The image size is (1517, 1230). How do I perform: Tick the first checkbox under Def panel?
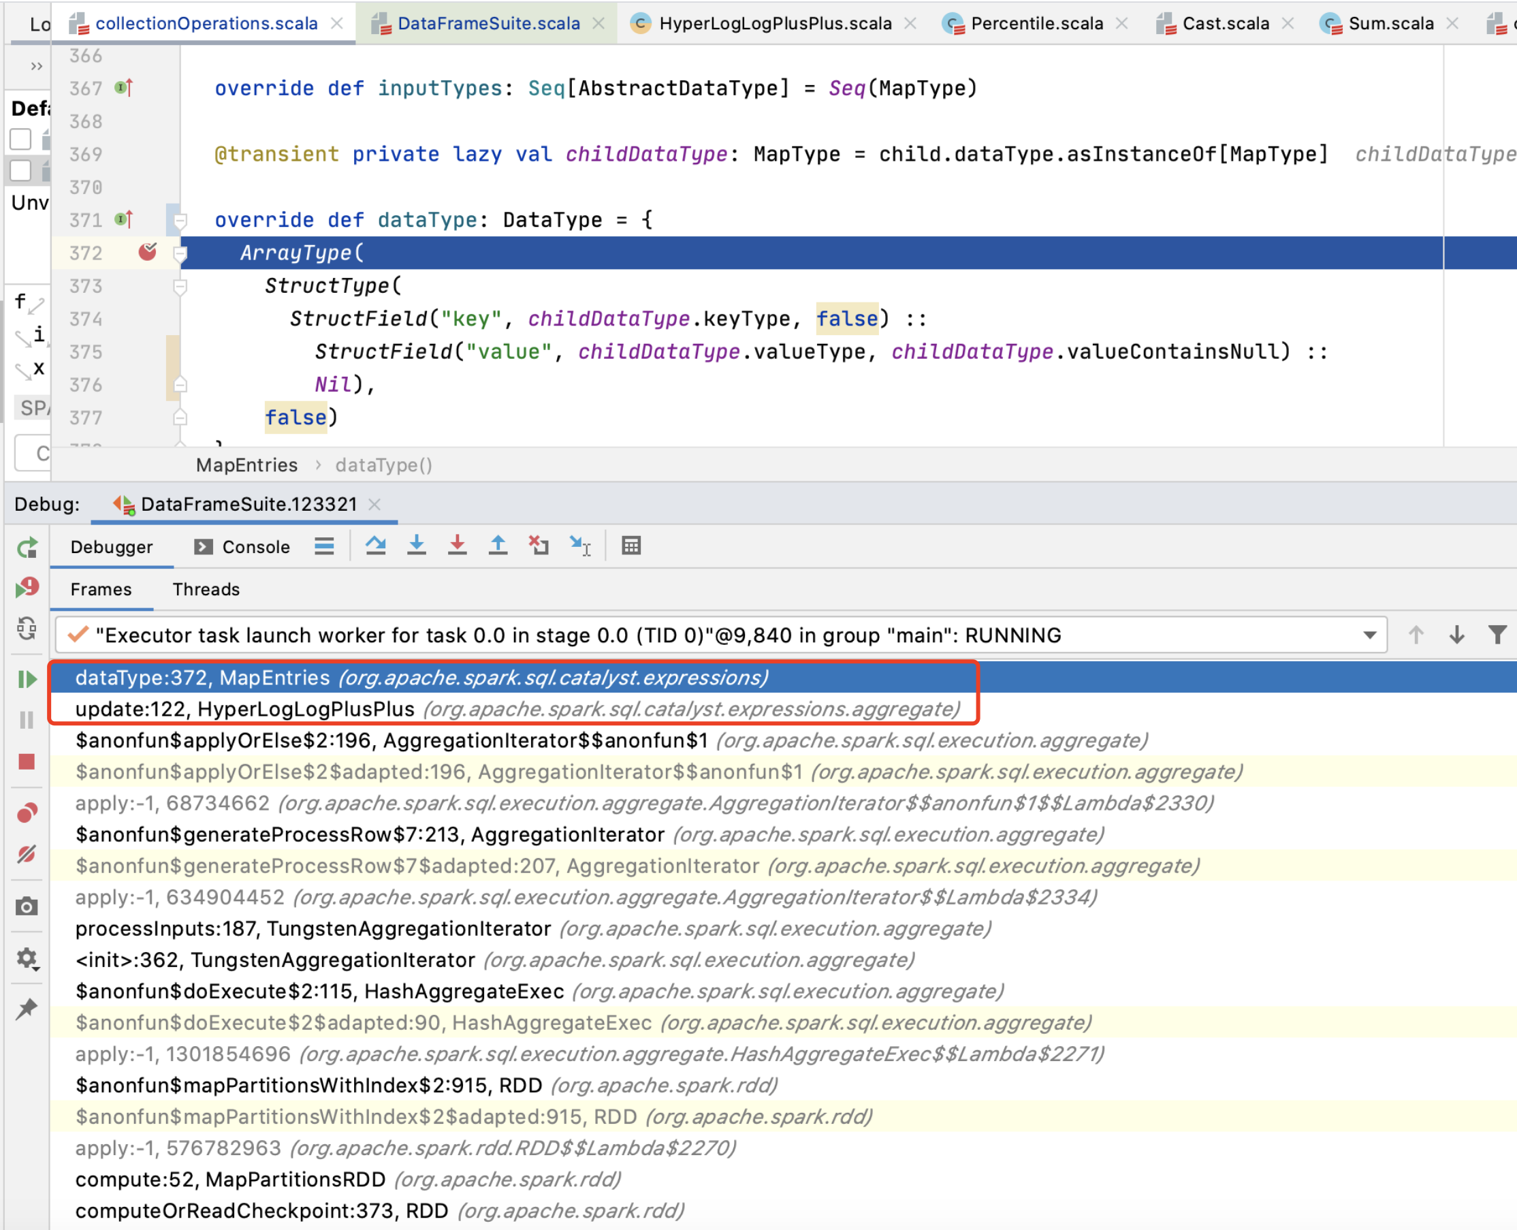pos(20,139)
